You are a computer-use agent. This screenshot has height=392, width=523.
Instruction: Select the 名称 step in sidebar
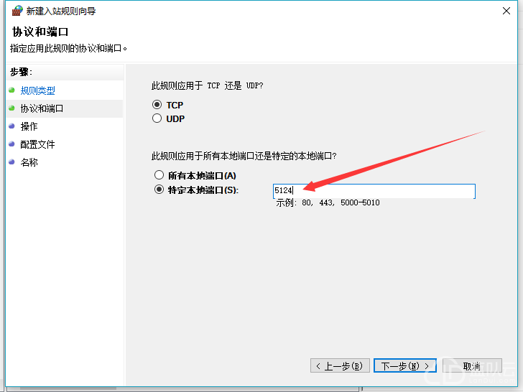point(29,162)
